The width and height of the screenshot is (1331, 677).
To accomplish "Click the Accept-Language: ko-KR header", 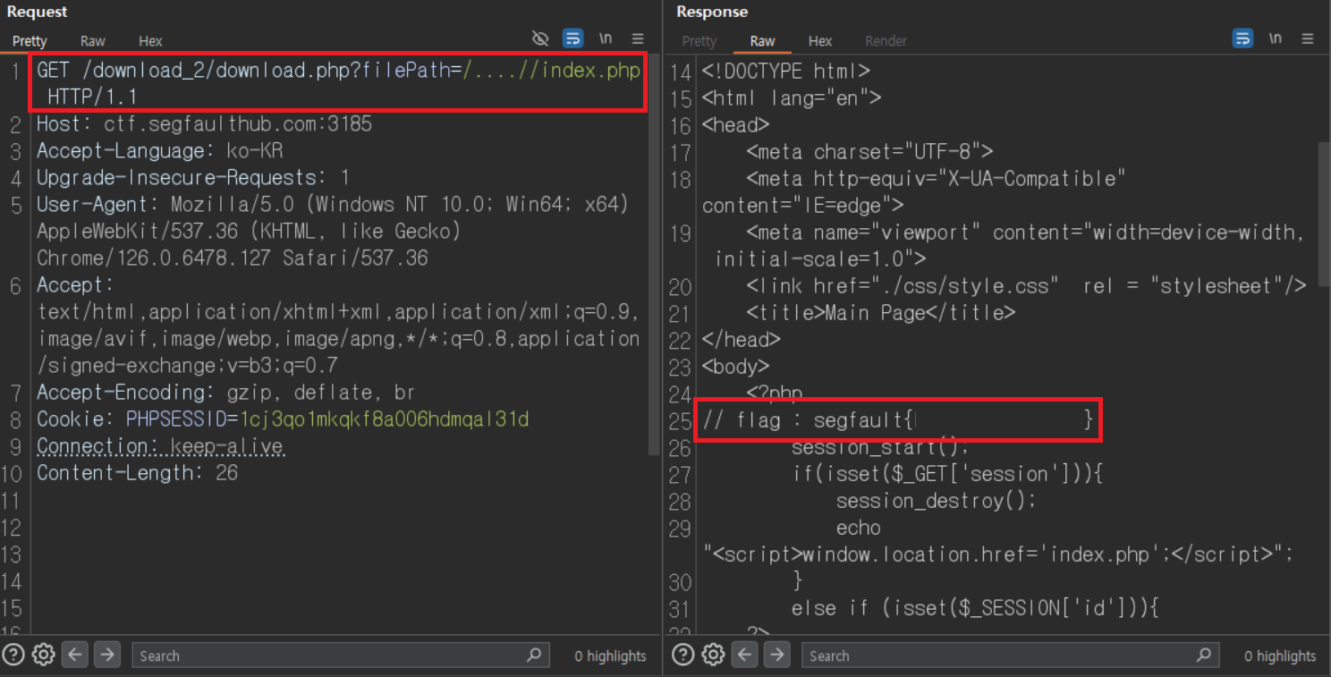I will (x=160, y=151).
